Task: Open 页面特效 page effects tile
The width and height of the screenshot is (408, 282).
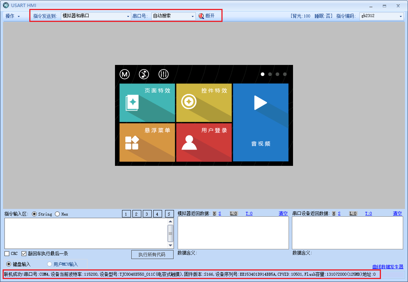Action: point(147,103)
